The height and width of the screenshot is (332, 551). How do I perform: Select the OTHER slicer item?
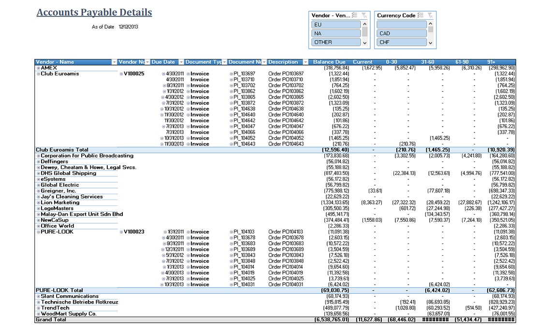(336, 42)
